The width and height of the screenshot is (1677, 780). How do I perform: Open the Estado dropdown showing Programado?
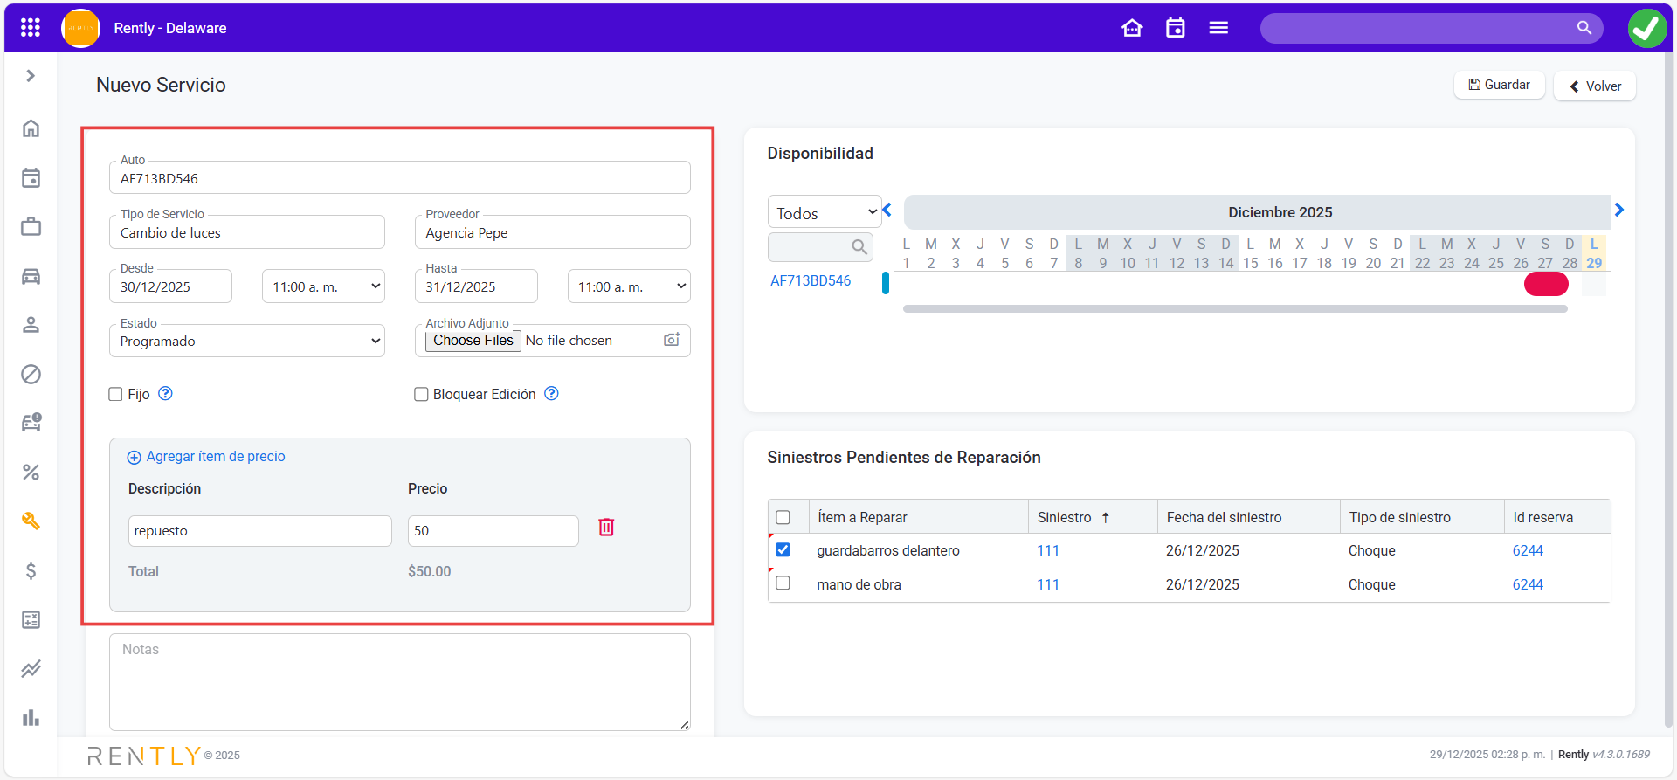pyautogui.click(x=247, y=342)
